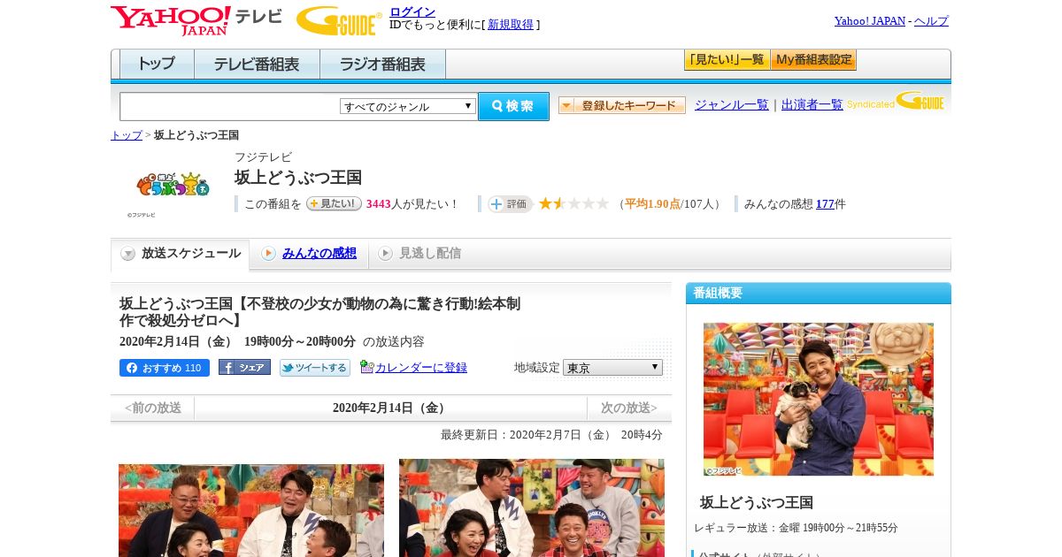Click the arrow icon on 放送スケジュール tab

(x=128, y=254)
